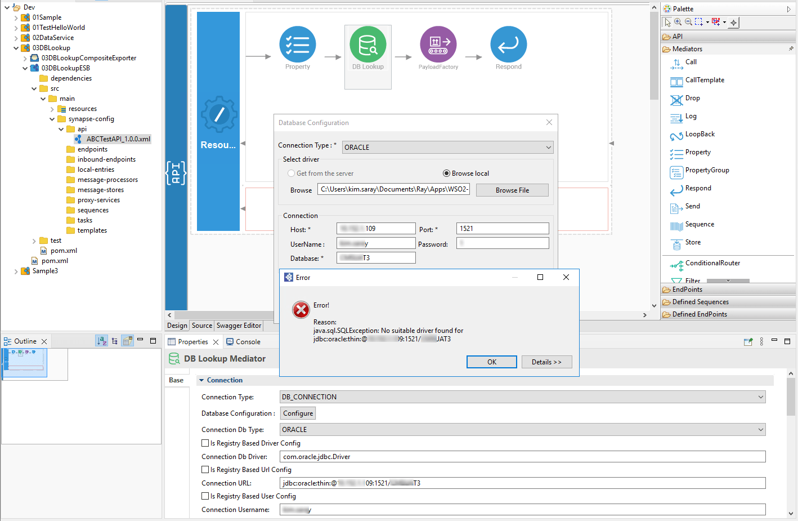The image size is (798, 521).
Task: Select the Browse local radio button
Action: (x=446, y=173)
